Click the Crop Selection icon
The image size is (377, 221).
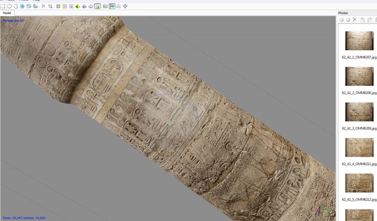50,6
